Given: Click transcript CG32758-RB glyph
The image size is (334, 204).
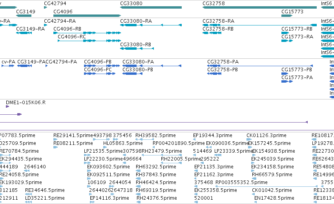Looking at the screenshot, I should 212,33.
